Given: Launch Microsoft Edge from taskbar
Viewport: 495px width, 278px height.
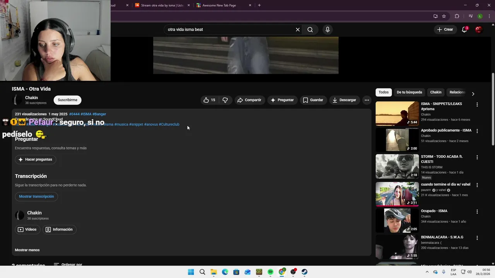Looking at the screenshot, I should pyautogui.click(x=225, y=272).
